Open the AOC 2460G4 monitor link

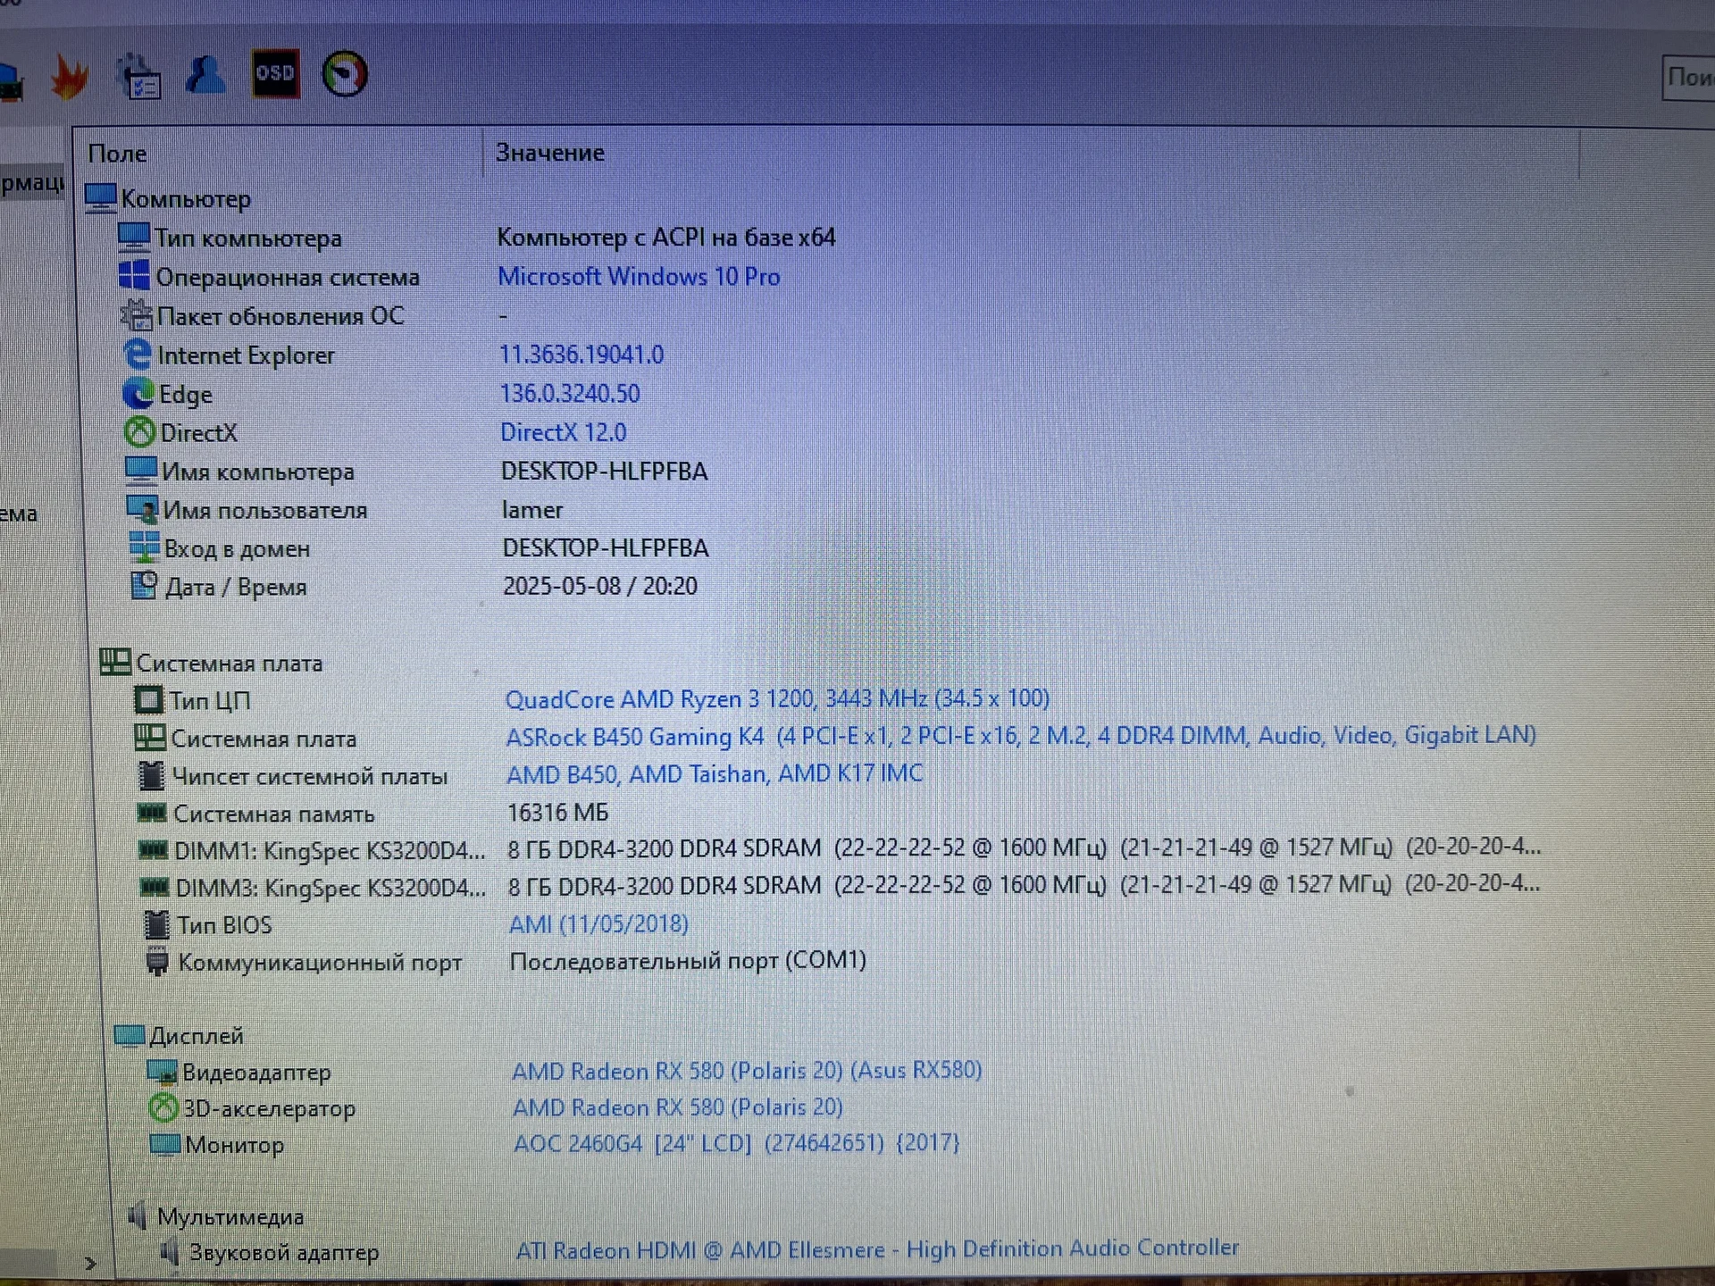(736, 1143)
